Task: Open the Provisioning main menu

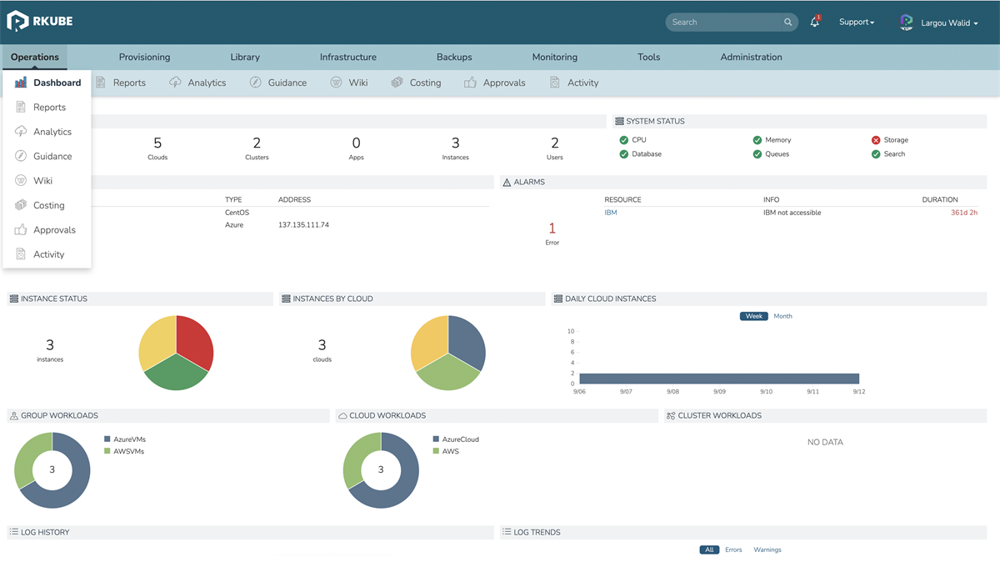Action: (x=144, y=57)
